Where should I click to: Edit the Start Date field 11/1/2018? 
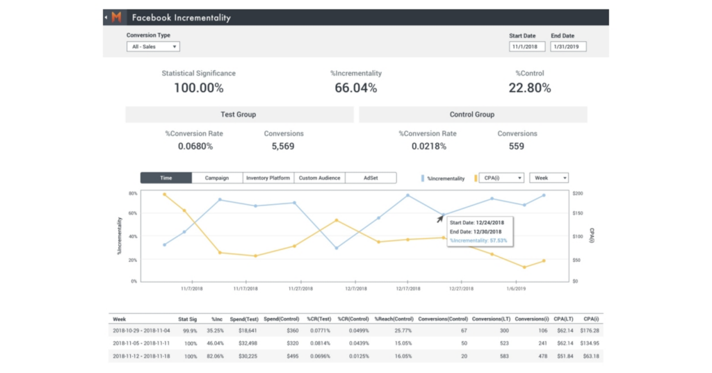pos(527,47)
